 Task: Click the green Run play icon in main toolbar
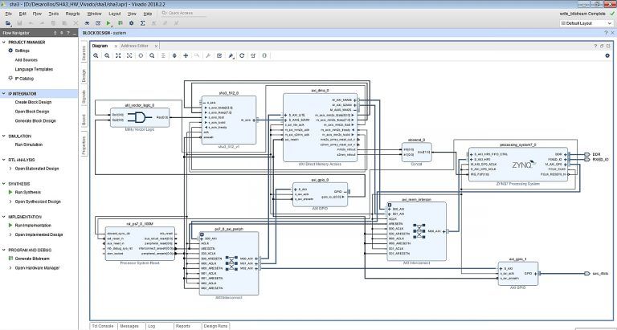pyautogui.click(x=109, y=23)
